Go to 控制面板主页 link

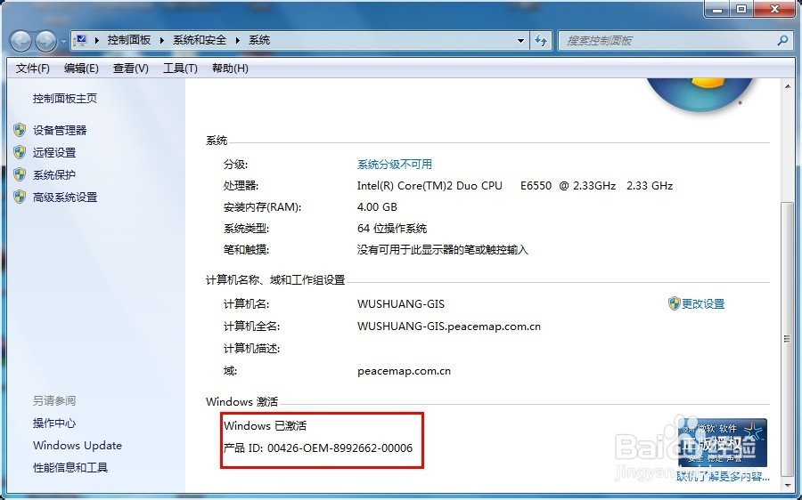65,98
